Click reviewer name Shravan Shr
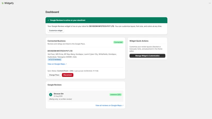This screenshot has height=119, width=212. click(x=59, y=94)
